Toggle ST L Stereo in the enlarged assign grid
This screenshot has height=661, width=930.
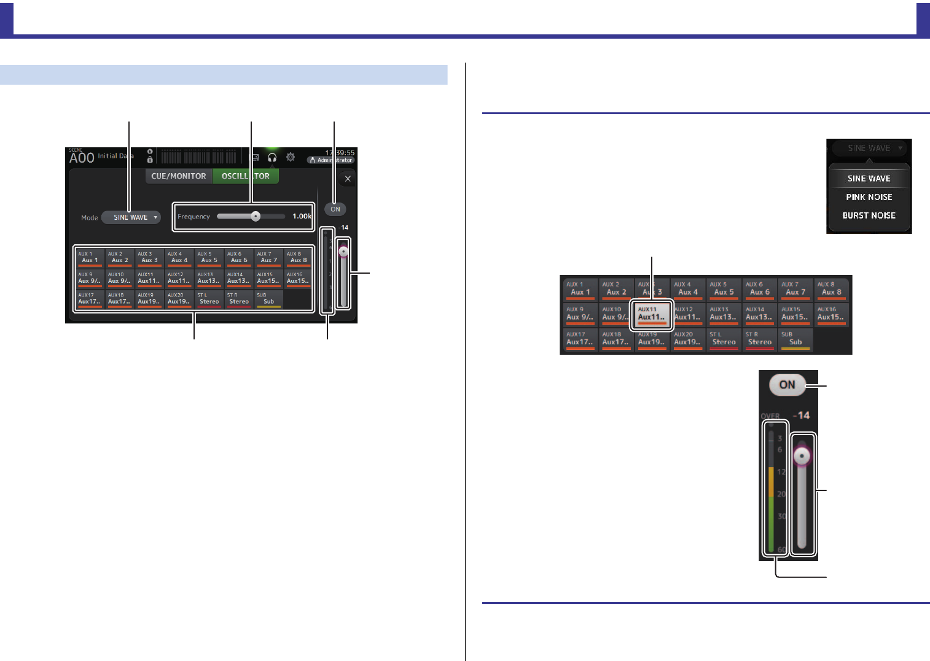(x=724, y=340)
